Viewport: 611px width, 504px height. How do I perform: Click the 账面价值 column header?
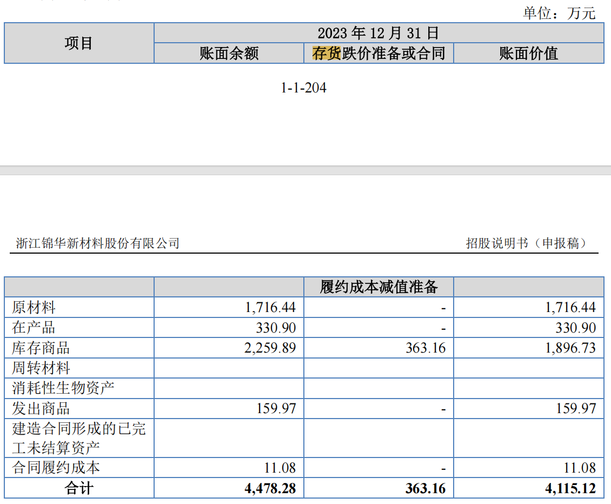pyautogui.click(x=528, y=53)
